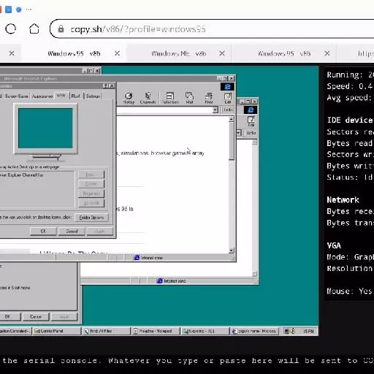Switch to the Windows ME v86 browser tab
Image resolution: width=374 pixels, height=374 pixels.
click(x=179, y=53)
